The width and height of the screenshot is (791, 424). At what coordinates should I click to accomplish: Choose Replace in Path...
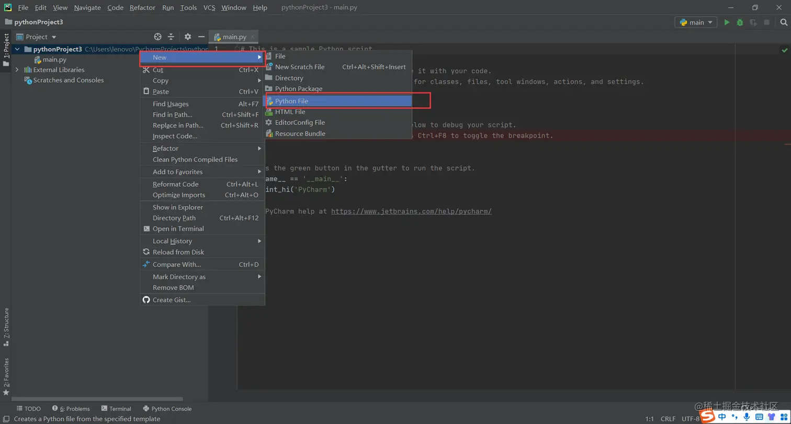pyautogui.click(x=202, y=125)
